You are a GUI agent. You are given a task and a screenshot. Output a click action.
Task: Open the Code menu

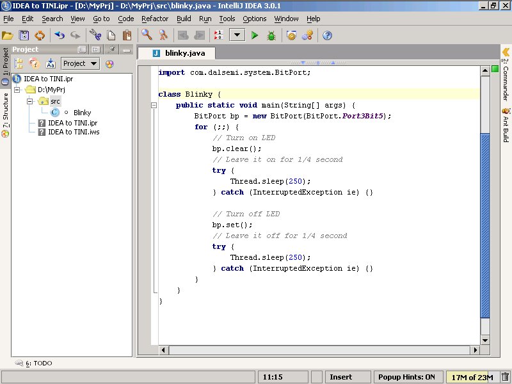[x=126, y=19]
